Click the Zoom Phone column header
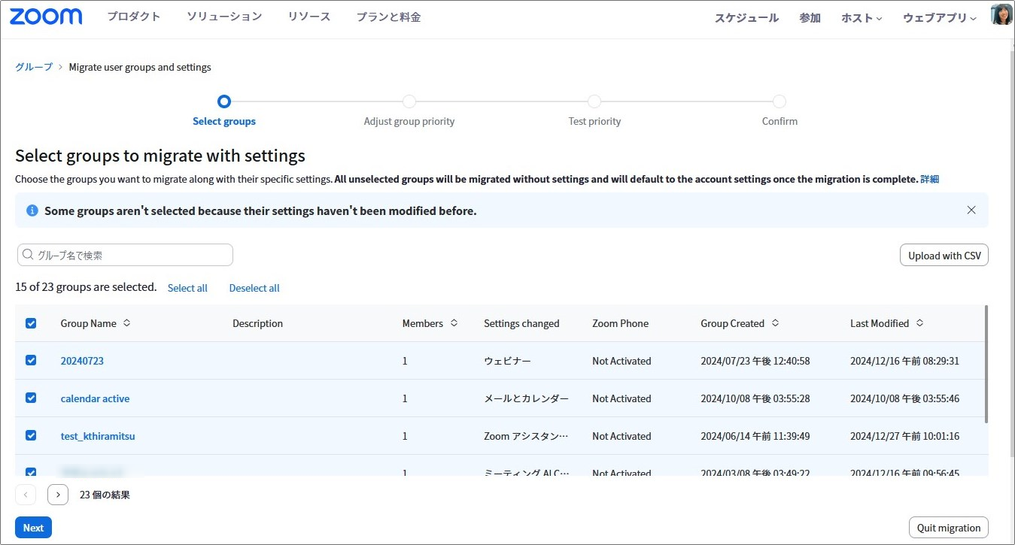 click(x=620, y=323)
